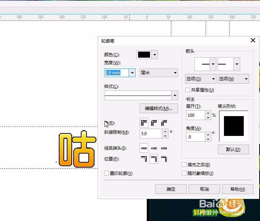Click the 1.0 mm width input field

pyautogui.click(x=116, y=73)
